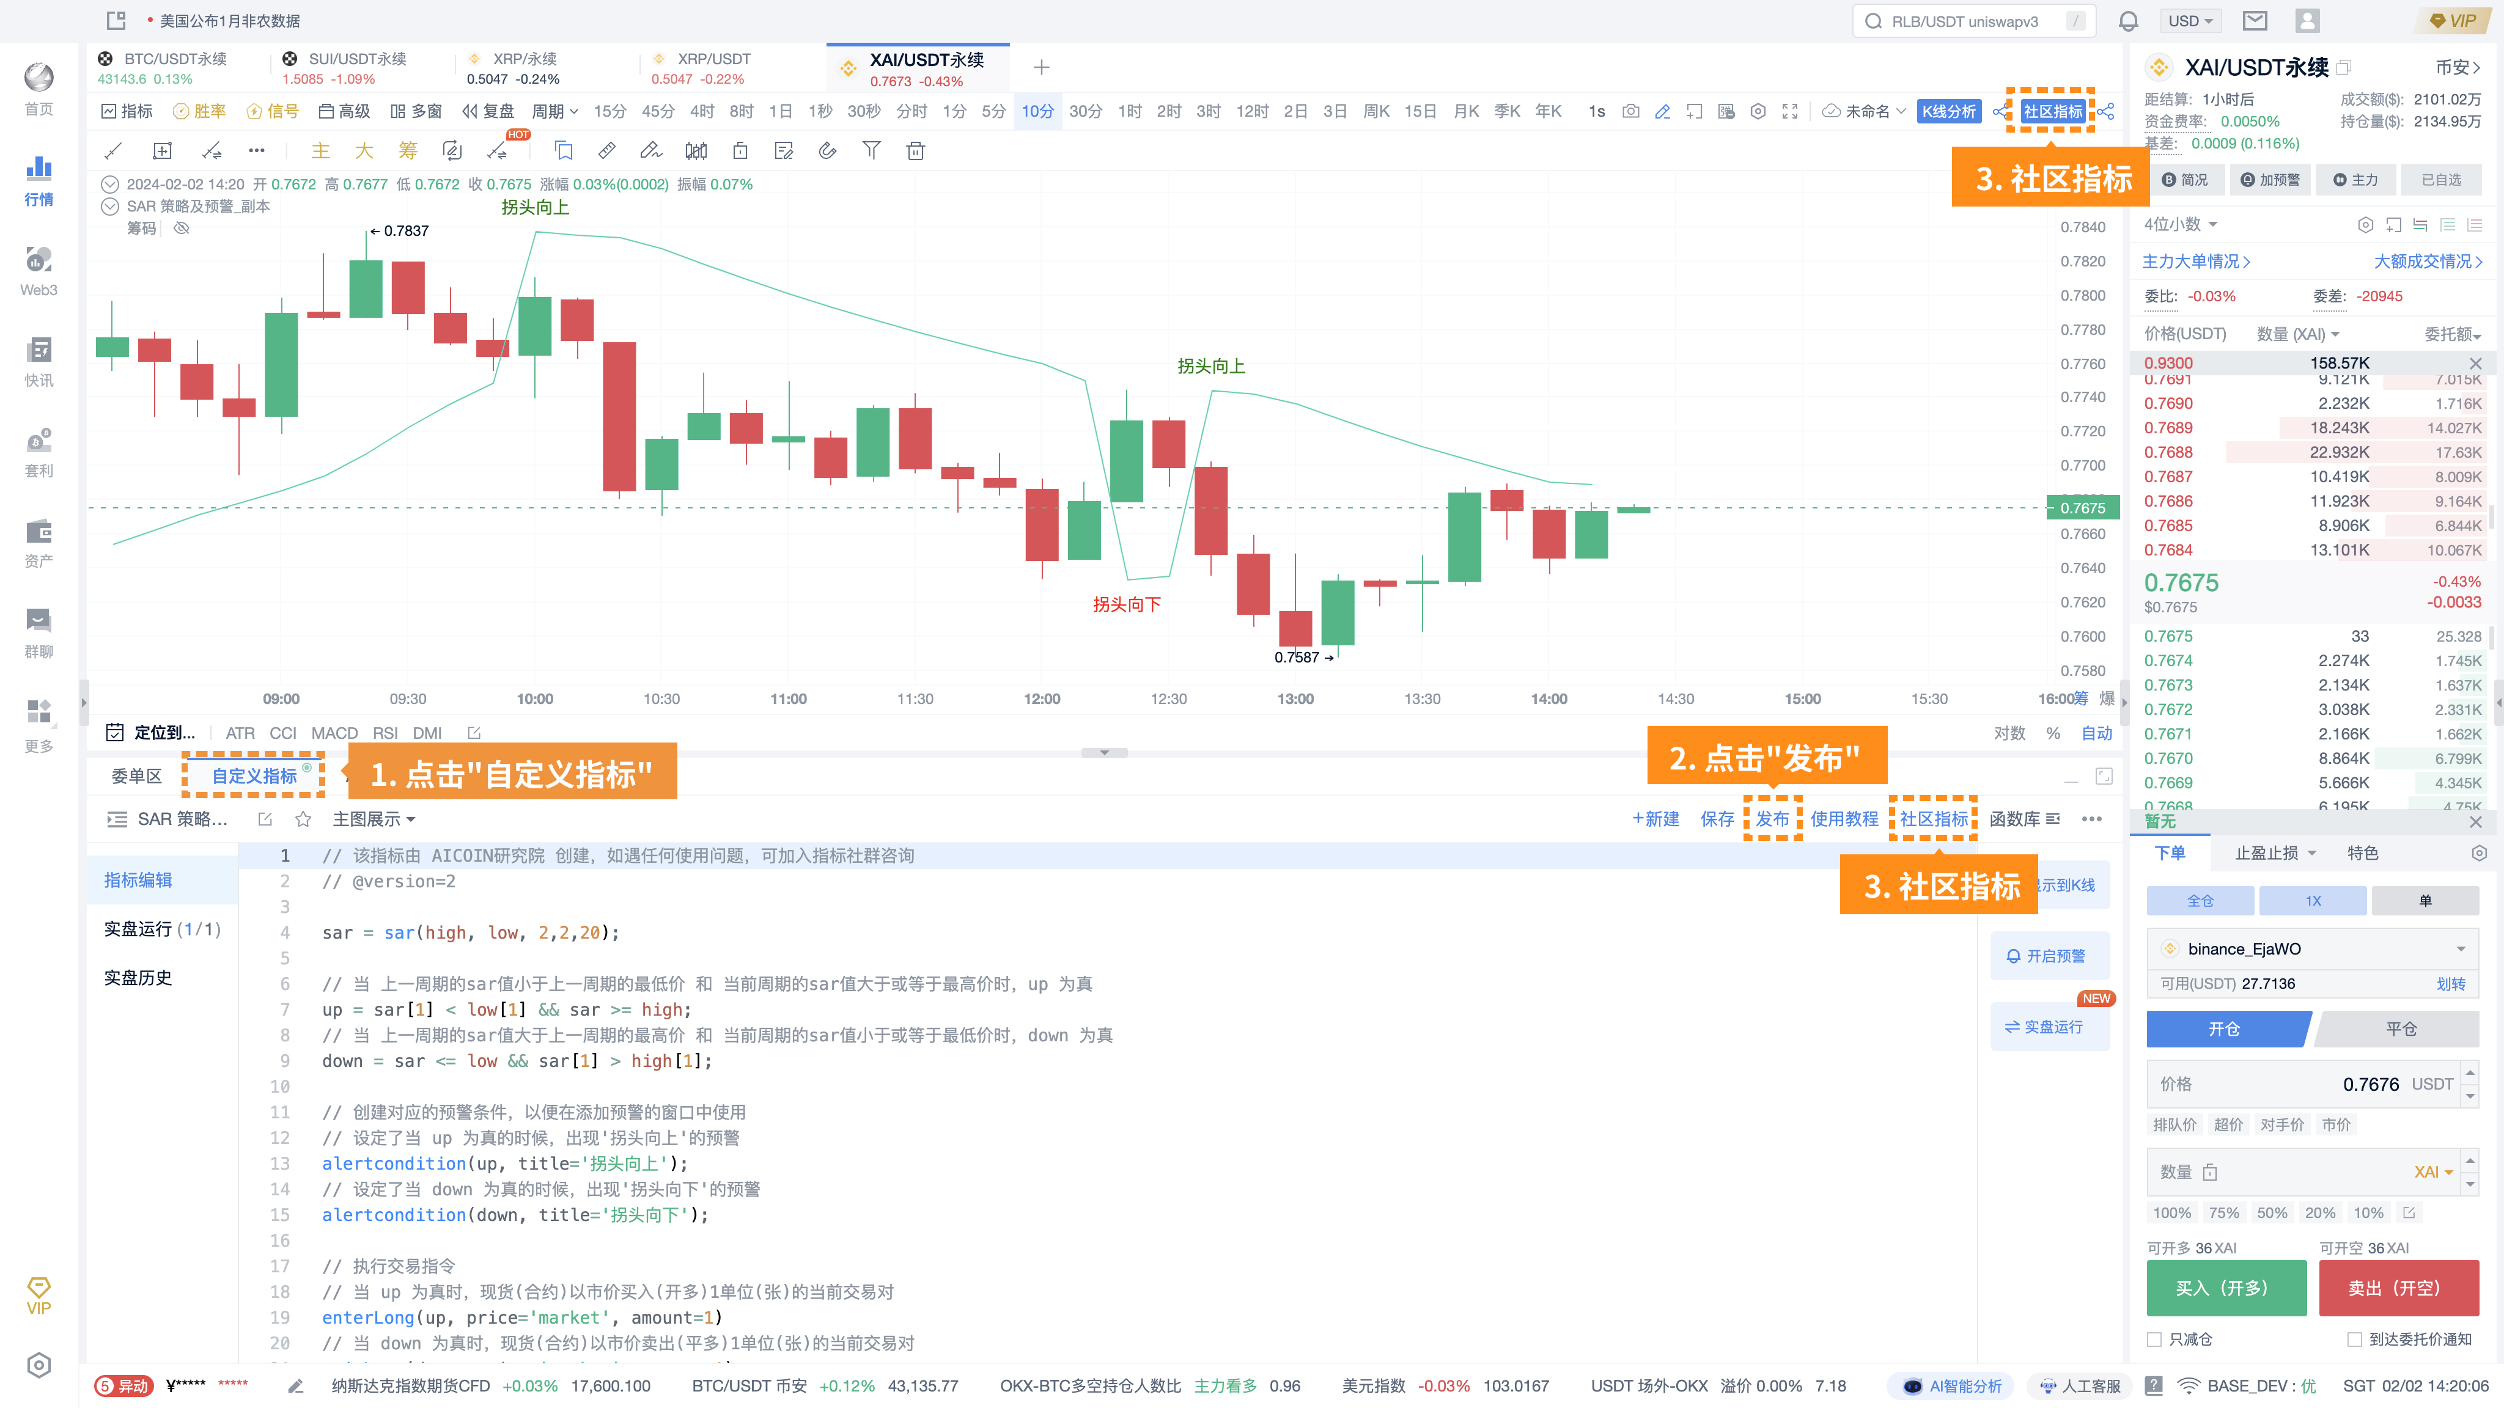This screenshot has width=2504, height=1408.
Task: Open the 更多 more sidebar icon
Action: coord(39,725)
